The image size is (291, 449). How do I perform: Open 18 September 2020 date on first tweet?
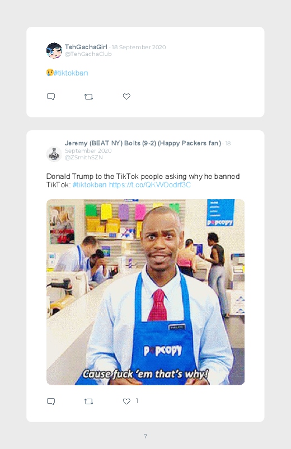coord(139,47)
